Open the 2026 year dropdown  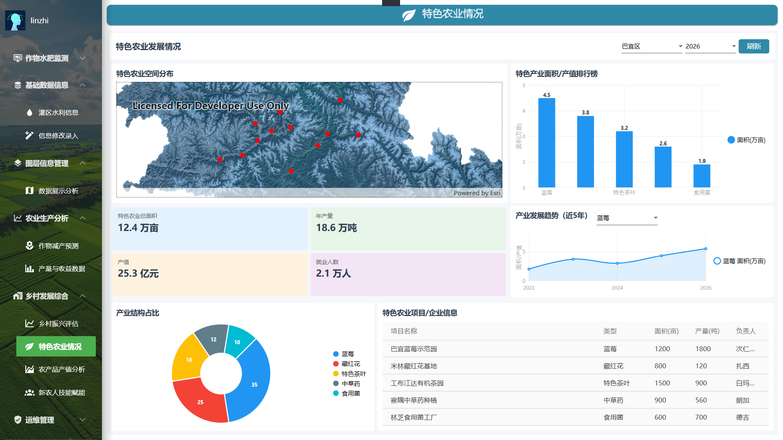[710, 46]
